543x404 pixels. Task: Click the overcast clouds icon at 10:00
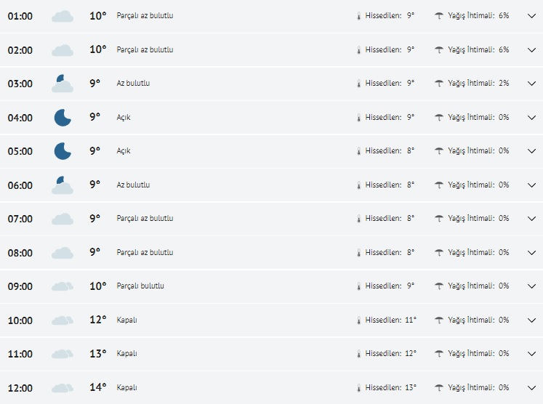[63, 320]
